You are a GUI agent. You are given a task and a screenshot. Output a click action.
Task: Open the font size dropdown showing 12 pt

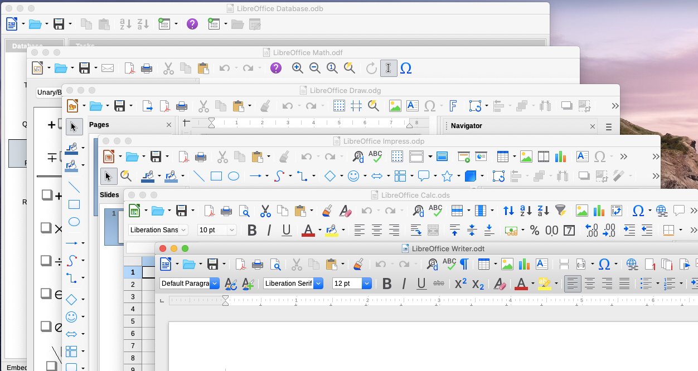(x=352, y=284)
